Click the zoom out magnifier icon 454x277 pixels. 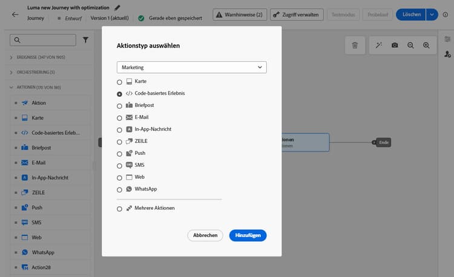pos(410,45)
